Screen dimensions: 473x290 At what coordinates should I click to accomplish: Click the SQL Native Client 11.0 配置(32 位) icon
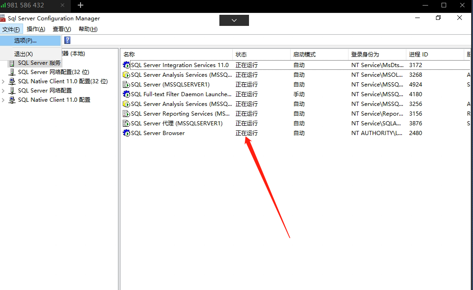point(12,81)
